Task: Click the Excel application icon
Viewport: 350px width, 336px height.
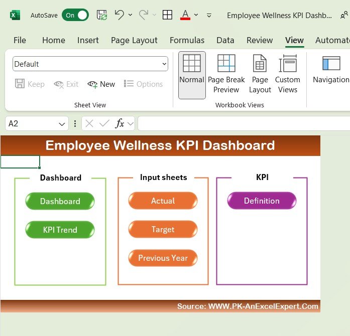Action: tap(15, 15)
